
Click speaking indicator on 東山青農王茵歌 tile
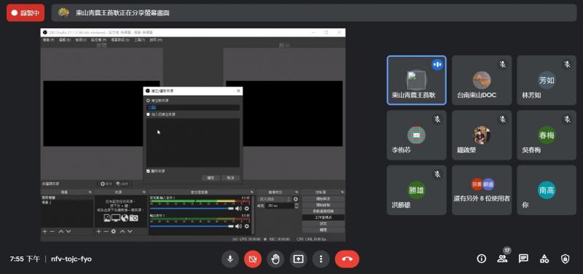(437, 65)
